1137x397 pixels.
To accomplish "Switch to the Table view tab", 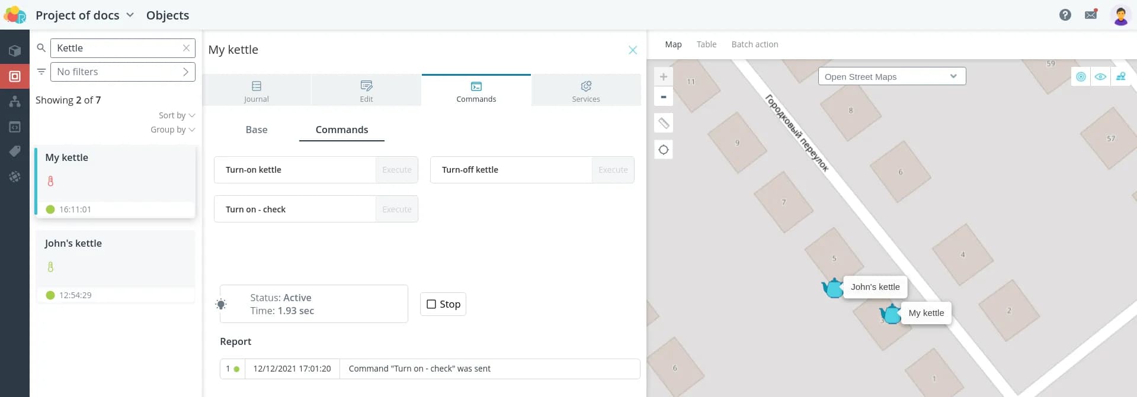I will pyautogui.click(x=706, y=44).
